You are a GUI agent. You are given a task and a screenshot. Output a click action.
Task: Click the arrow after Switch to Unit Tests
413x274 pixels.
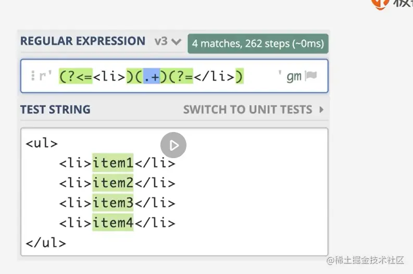coord(321,110)
